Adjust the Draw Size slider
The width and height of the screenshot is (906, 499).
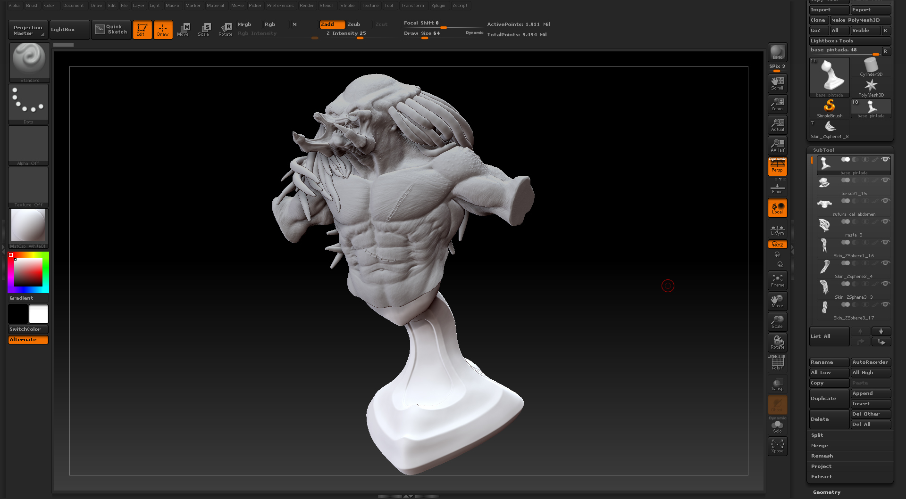coord(425,39)
